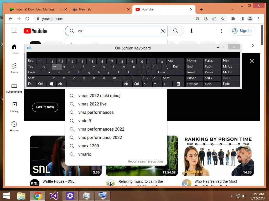Select suggestion "vmas 2022 live"
The width and height of the screenshot is (269, 201).
(x=116, y=104)
